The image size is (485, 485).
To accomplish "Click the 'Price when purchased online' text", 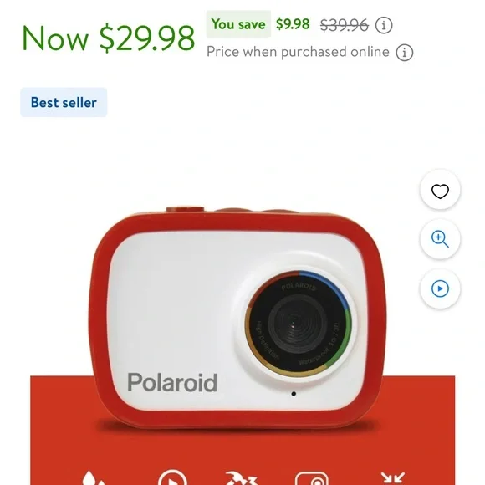I will click(x=298, y=52).
